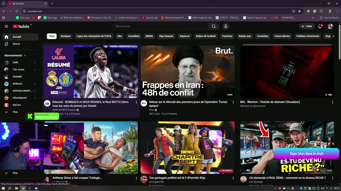Screen dimensions: 341x191
Task: Select the Dance électro filter chip
Action: coord(282,36)
